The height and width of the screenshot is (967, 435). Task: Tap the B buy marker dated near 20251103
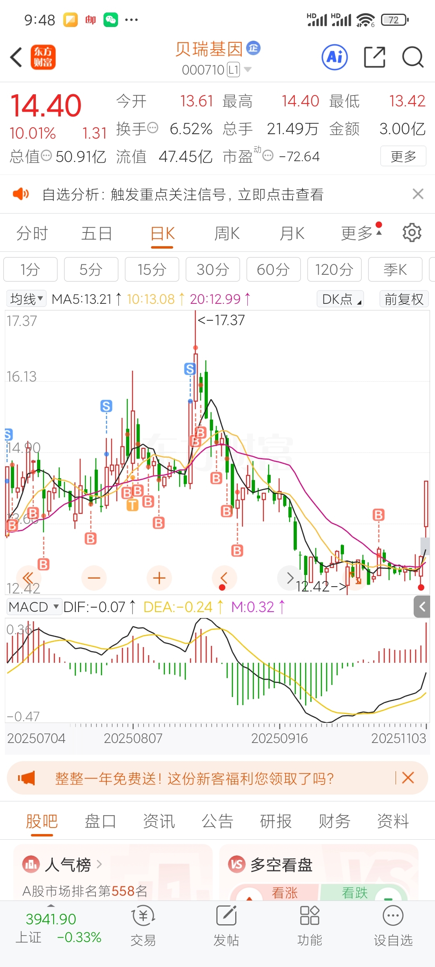click(x=378, y=515)
